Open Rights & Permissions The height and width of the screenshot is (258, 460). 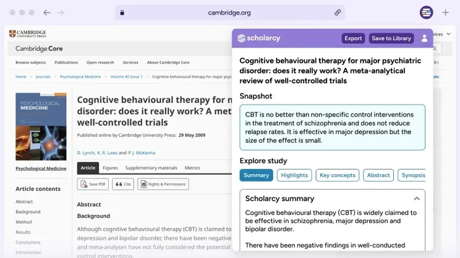point(163,184)
